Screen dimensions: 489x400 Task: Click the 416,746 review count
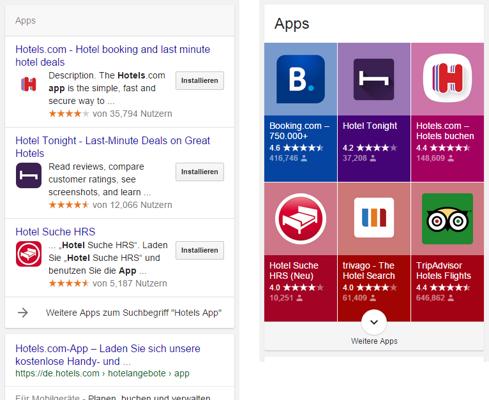click(x=284, y=158)
